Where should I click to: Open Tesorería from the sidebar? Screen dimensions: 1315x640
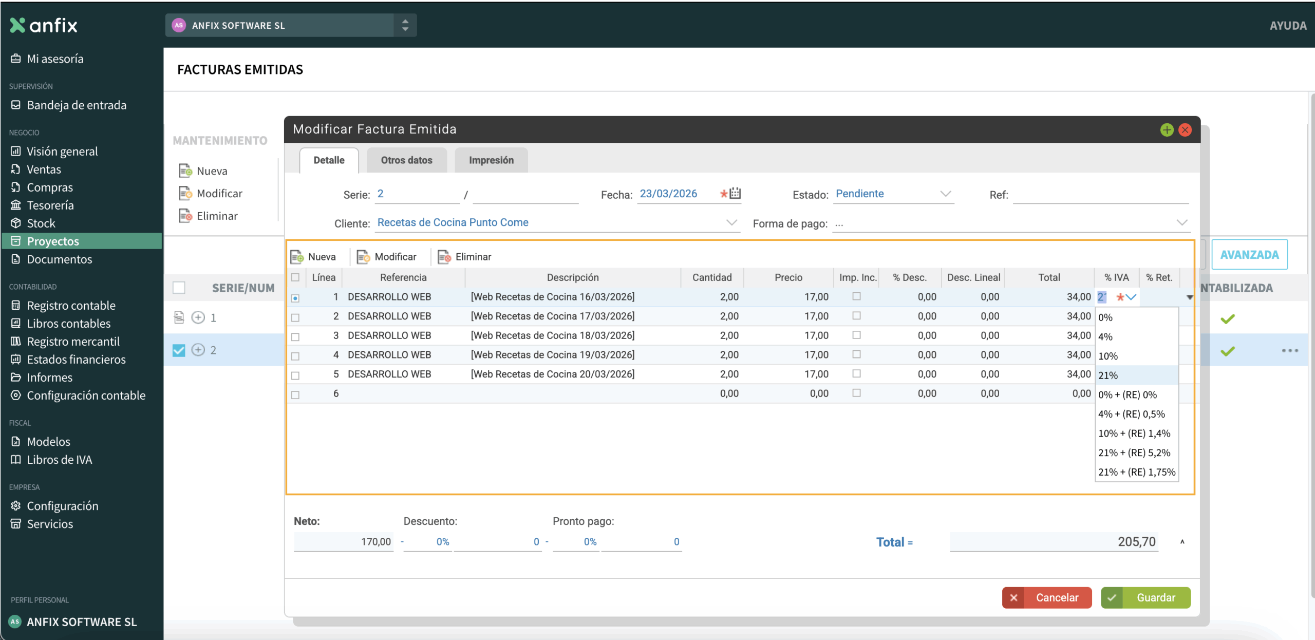tap(50, 205)
